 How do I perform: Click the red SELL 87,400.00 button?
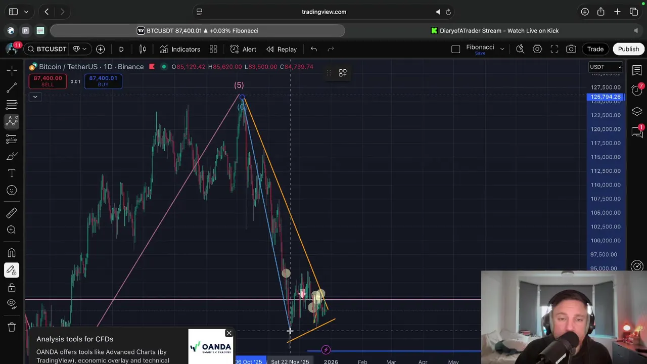pos(48,81)
